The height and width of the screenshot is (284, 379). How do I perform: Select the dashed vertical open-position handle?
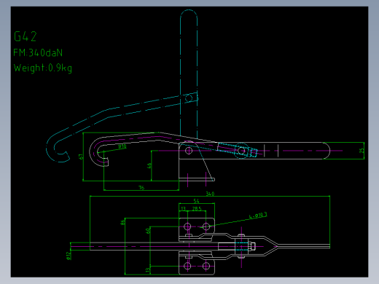189,73
